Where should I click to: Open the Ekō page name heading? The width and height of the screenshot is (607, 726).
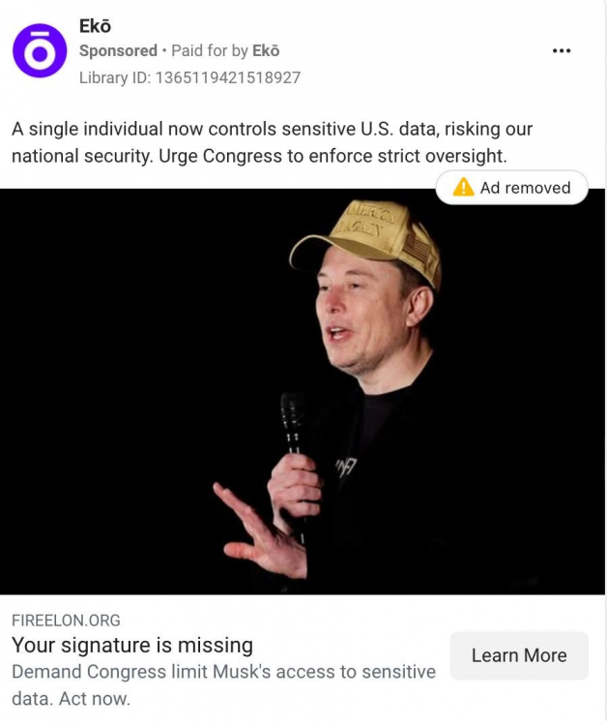click(95, 26)
